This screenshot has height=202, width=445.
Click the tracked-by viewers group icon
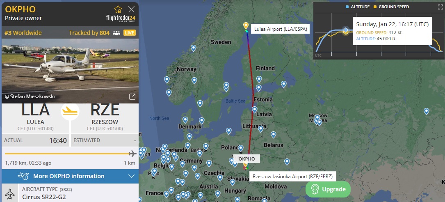116,33
